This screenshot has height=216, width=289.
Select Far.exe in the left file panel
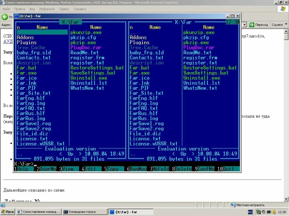[x=27, y=73]
